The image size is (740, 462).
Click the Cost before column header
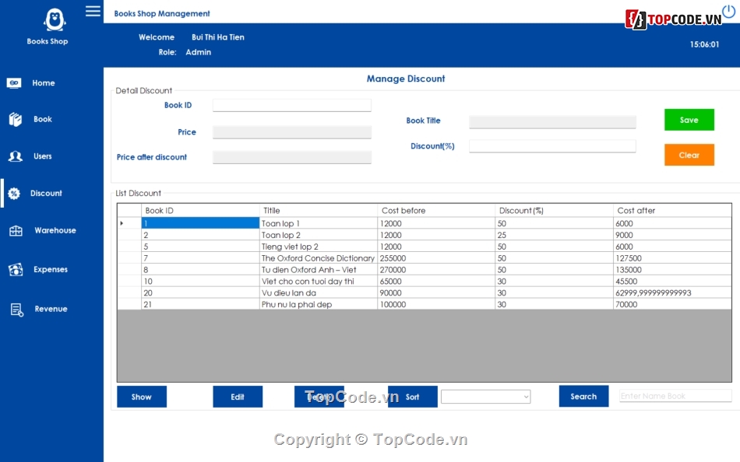[x=436, y=210]
